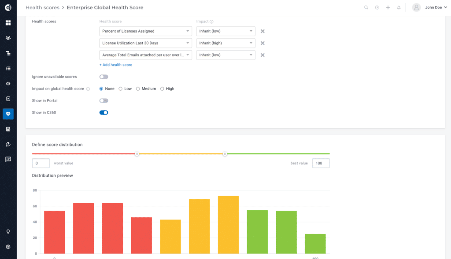Click the plus add icon in header

(x=388, y=7)
